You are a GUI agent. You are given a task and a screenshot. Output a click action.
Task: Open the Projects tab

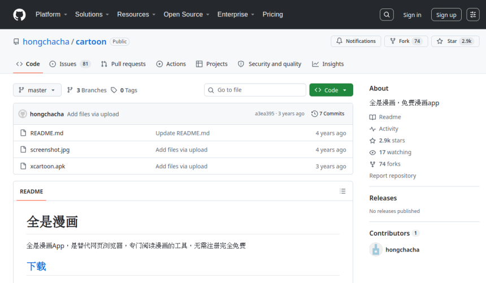click(x=212, y=64)
